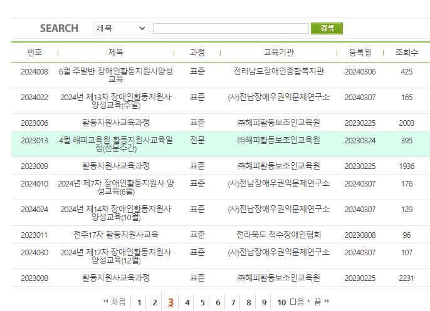Click institution 전라남도장애인종합복지관
This screenshot has height=311, width=430.
tap(278, 71)
